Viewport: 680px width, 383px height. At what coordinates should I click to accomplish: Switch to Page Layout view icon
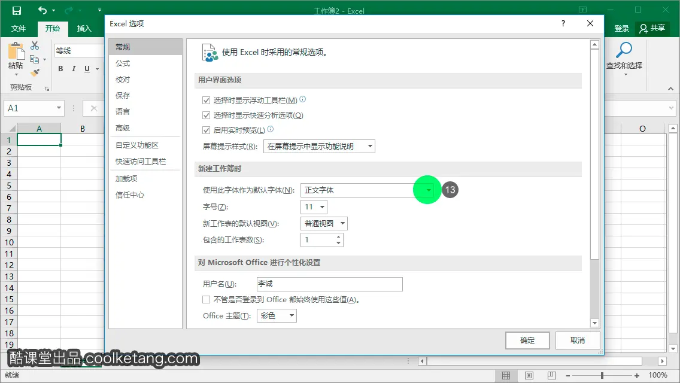(529, 376)
